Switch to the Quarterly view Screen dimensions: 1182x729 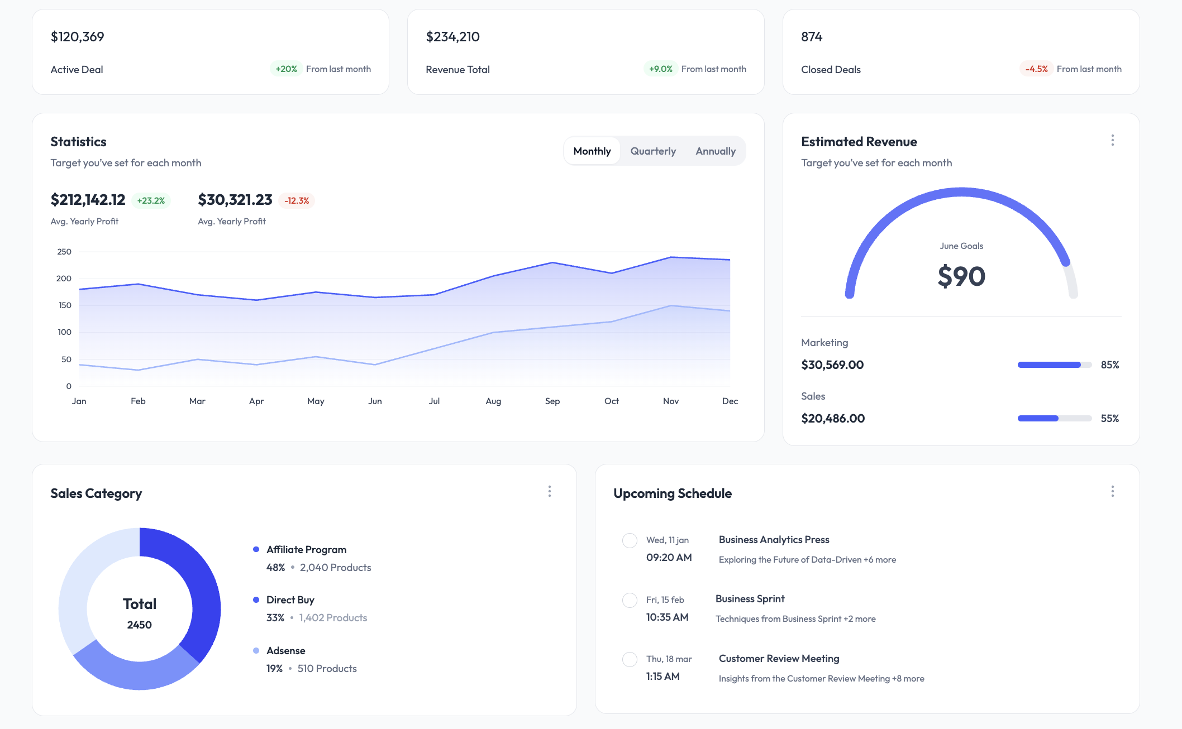tap(652, 151)
